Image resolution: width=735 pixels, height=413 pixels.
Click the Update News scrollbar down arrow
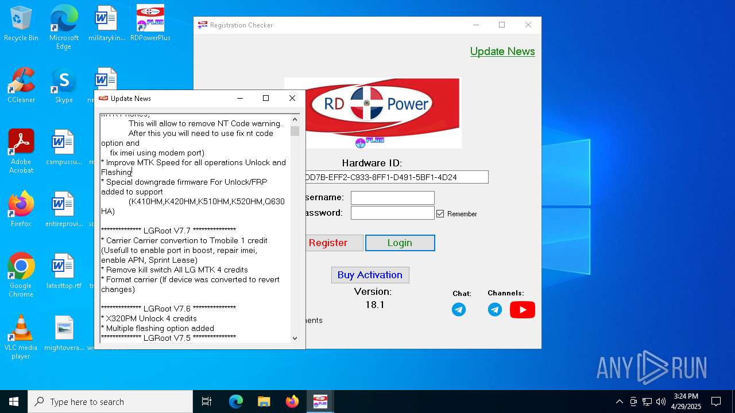coord(295,338)
